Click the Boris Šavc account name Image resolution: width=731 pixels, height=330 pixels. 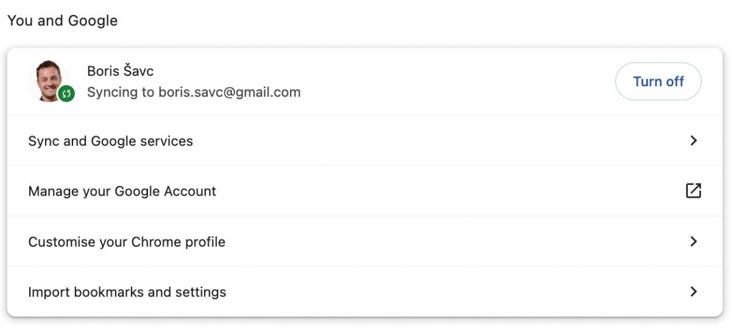coord(120,71)
